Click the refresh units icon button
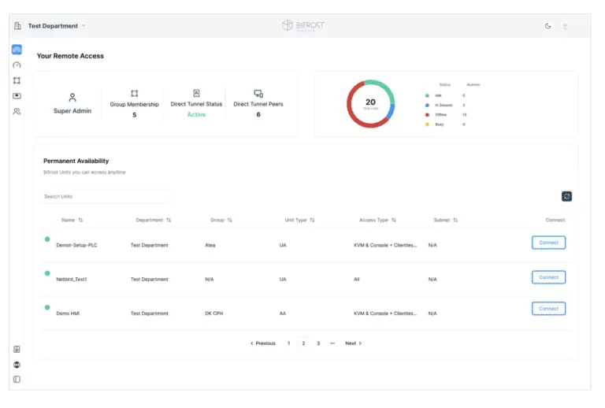Screen dimensions: 605x408 pyautogui.click(x=566, y=196)
